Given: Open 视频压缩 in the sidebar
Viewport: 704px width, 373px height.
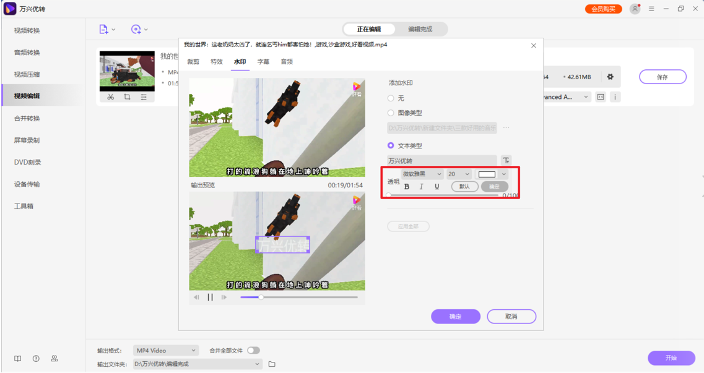Looking at the screenshot, I should [27, 74].
